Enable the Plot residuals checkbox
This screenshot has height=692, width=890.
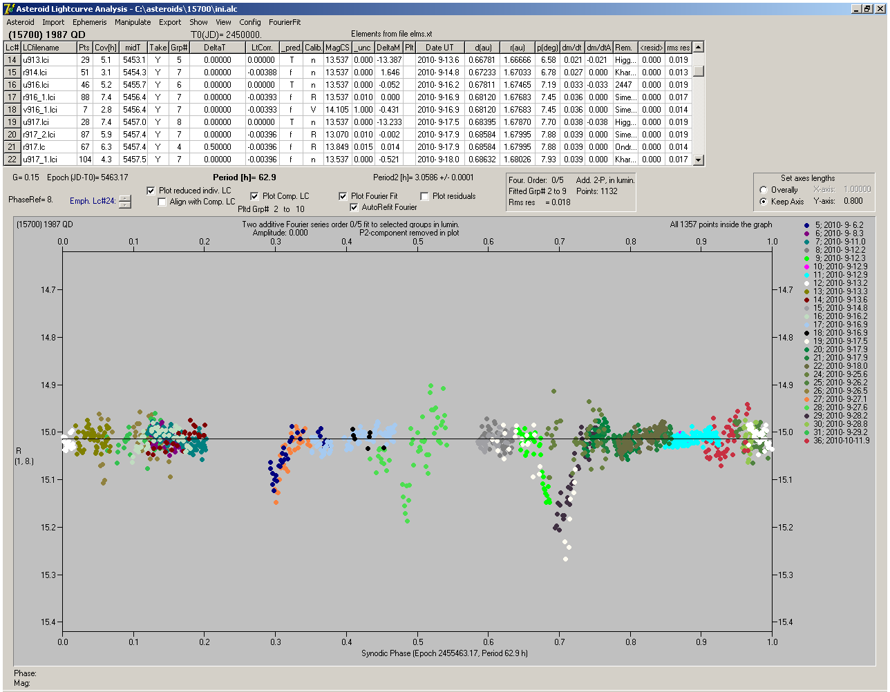click(424, 196)
